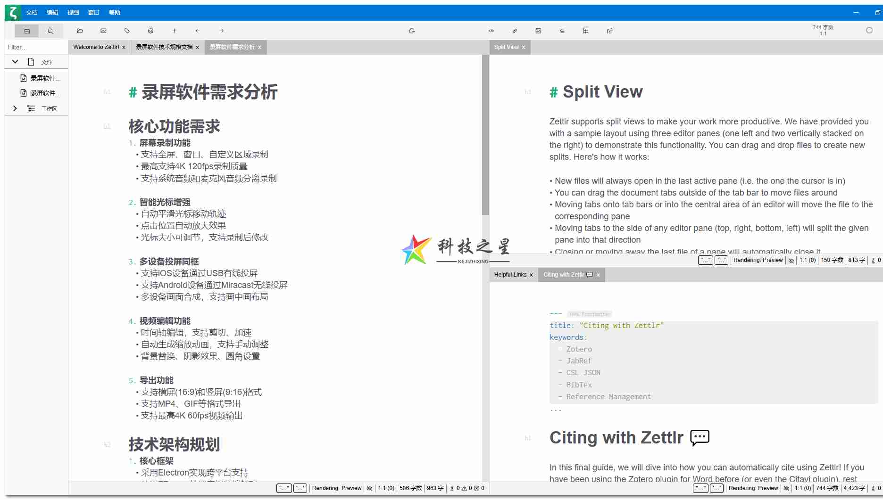Start the Pomodoro timer circle
The width and height of the screenshot is (883, 500).
point(869,30)
